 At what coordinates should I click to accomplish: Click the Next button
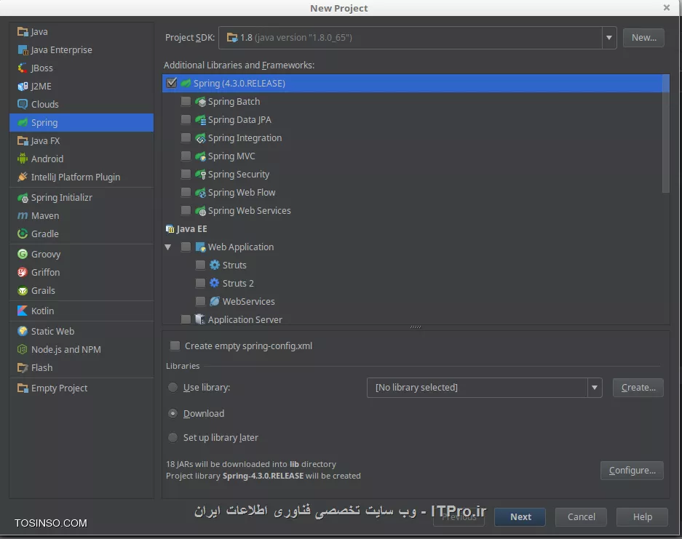520,516
